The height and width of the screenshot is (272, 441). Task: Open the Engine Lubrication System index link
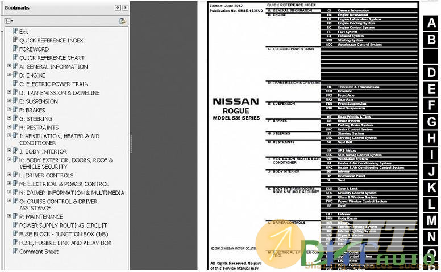(359, 19)
